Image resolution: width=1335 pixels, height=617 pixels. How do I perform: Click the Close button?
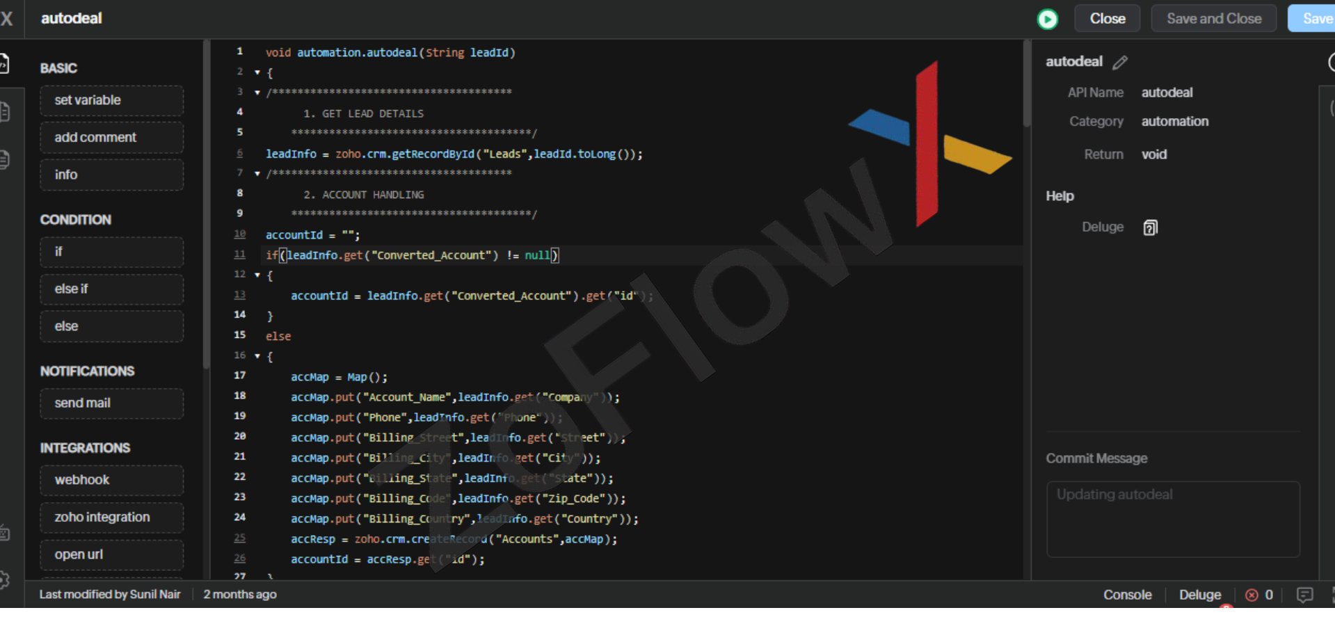(x=1107, y=19)
